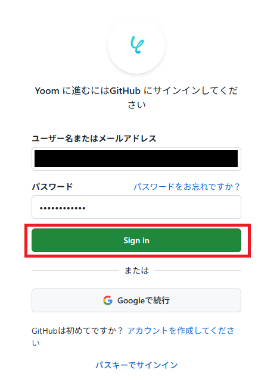Click the Yoom logo icon
280x392 pixels.
[x=137, y=45]
